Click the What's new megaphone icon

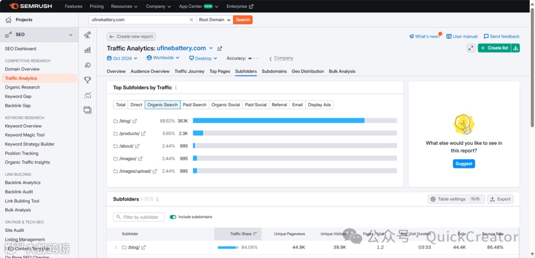click(x=412, y=37)
